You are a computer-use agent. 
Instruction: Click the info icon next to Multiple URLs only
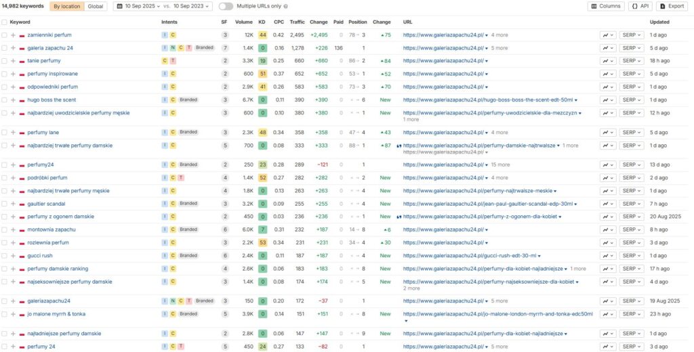285,7
